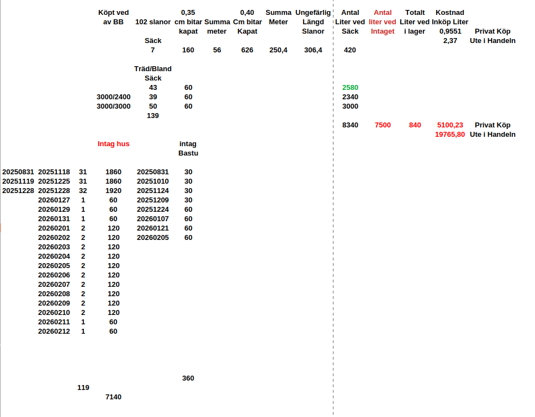Select the 8340 total liters cell
The width and height of the screenshot is (535, 417).
point(350,125)
